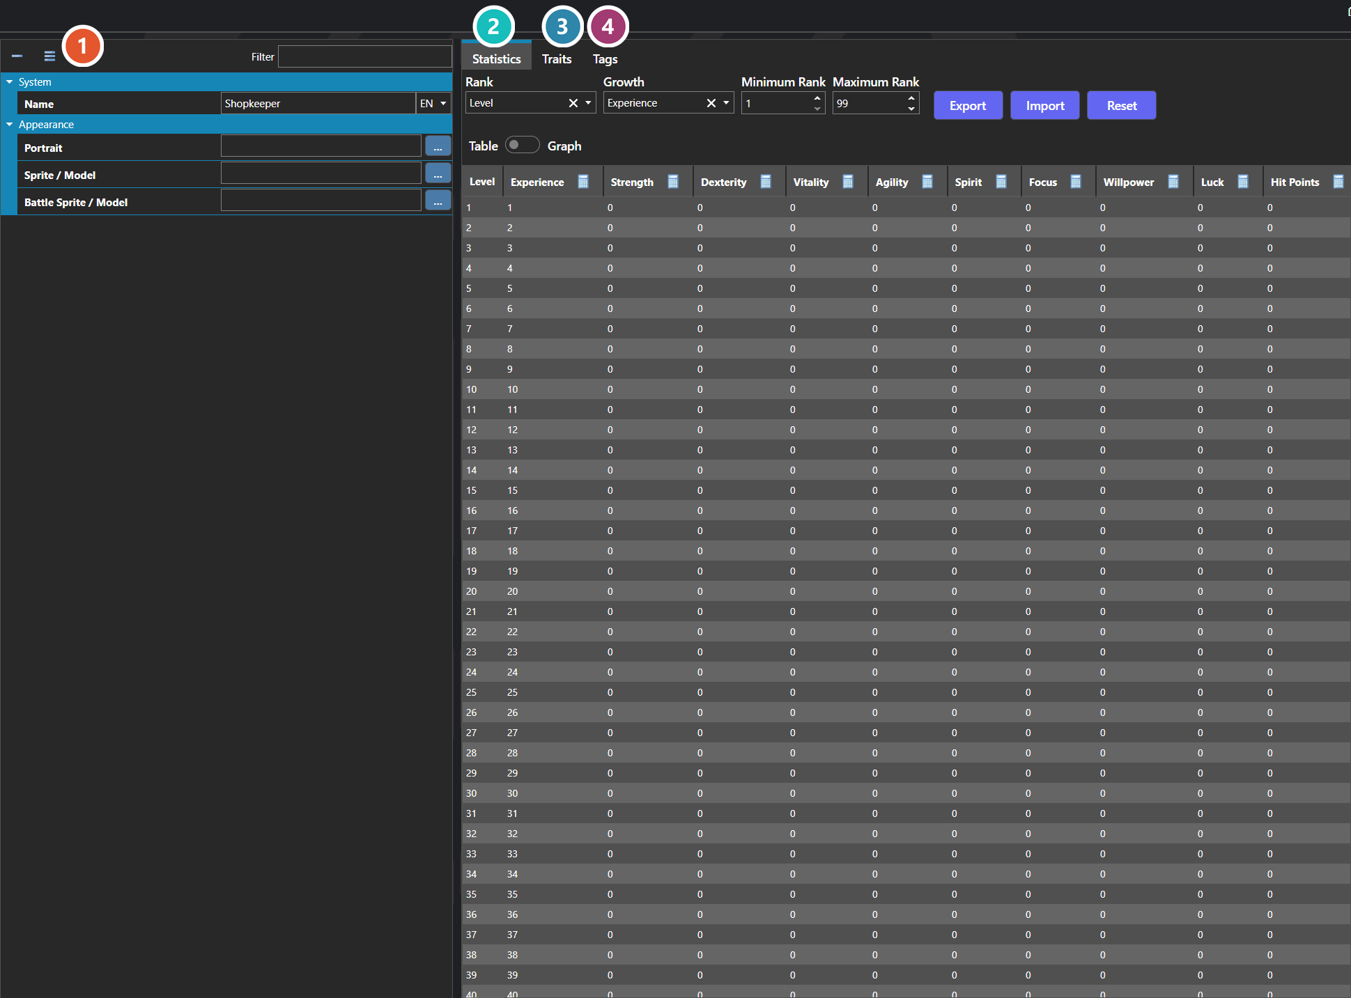Screen dimensions: 1351x998
Task: Select Spirit cell in Level 35 row
Action: (x=984, y=894)
